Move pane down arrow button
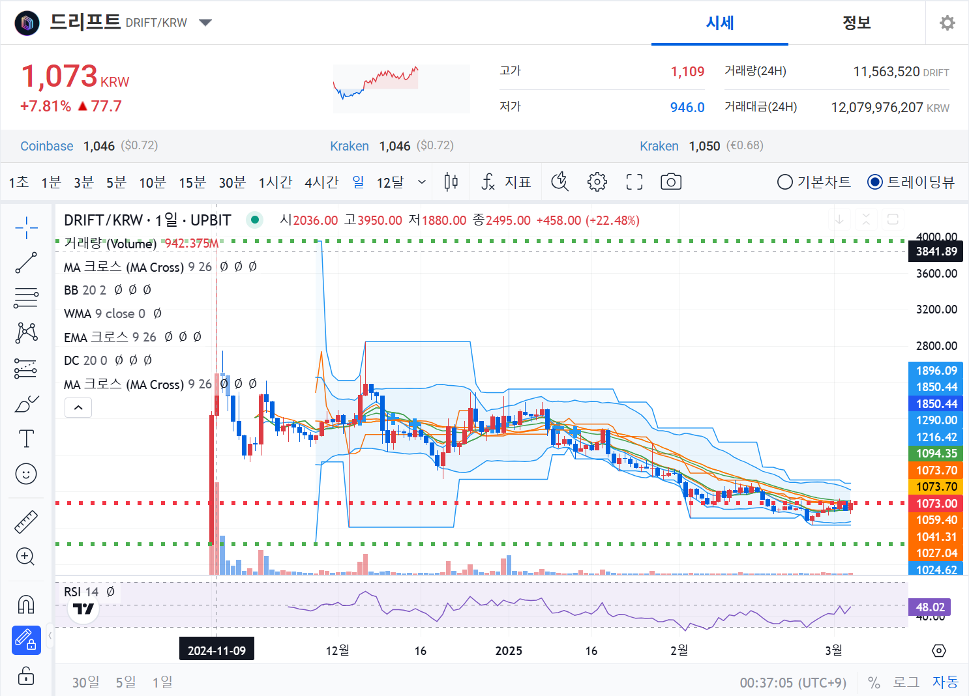969x696 pixels. point(839,220)
